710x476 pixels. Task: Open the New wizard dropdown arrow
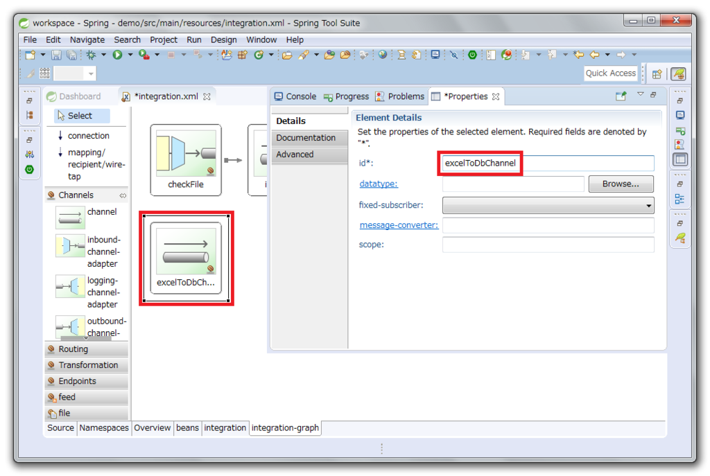pos(43,55)
